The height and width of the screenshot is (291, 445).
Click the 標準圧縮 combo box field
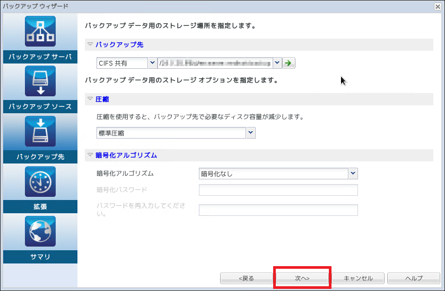tap(171, 133)
